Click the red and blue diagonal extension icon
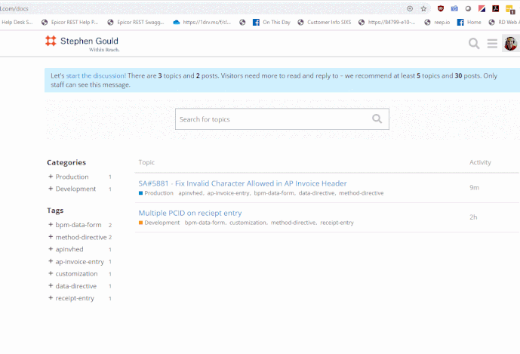The width and height of the screenshot is (520, 354). point(482,8)
